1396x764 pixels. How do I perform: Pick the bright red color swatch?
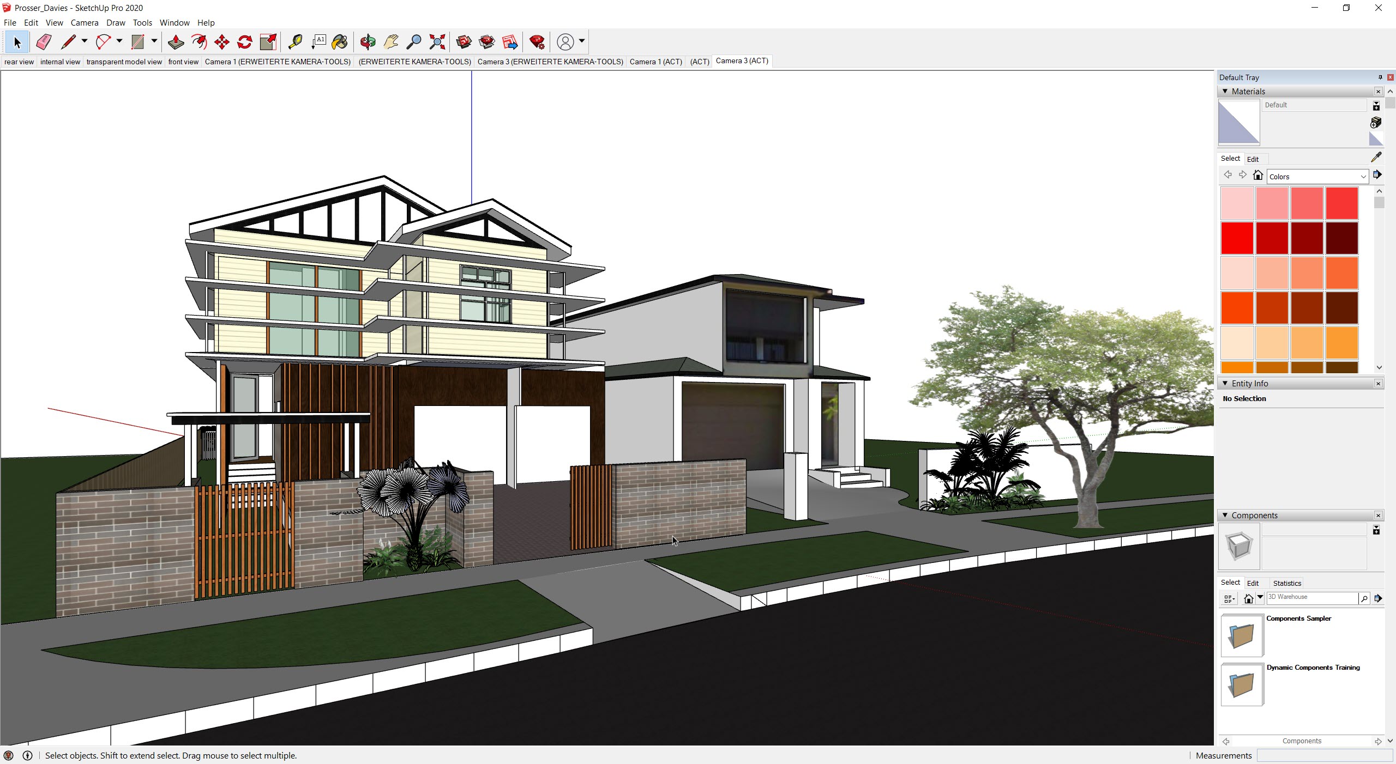pyautogui.click(x=1237, y=238)
